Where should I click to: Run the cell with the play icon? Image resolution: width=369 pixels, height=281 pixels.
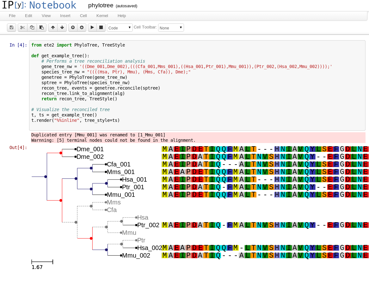[x=92, y=28]
